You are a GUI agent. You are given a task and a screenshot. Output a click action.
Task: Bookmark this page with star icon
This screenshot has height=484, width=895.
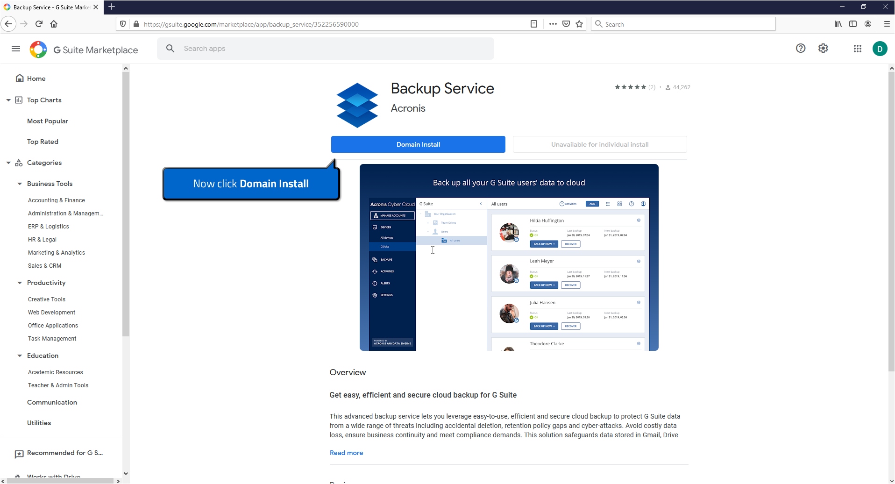click(580, 24)
